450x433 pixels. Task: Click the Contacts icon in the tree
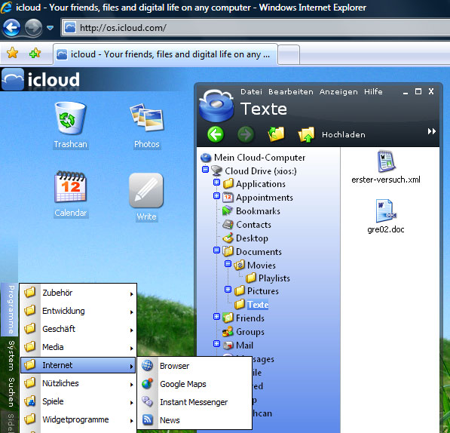pos(228,224)
